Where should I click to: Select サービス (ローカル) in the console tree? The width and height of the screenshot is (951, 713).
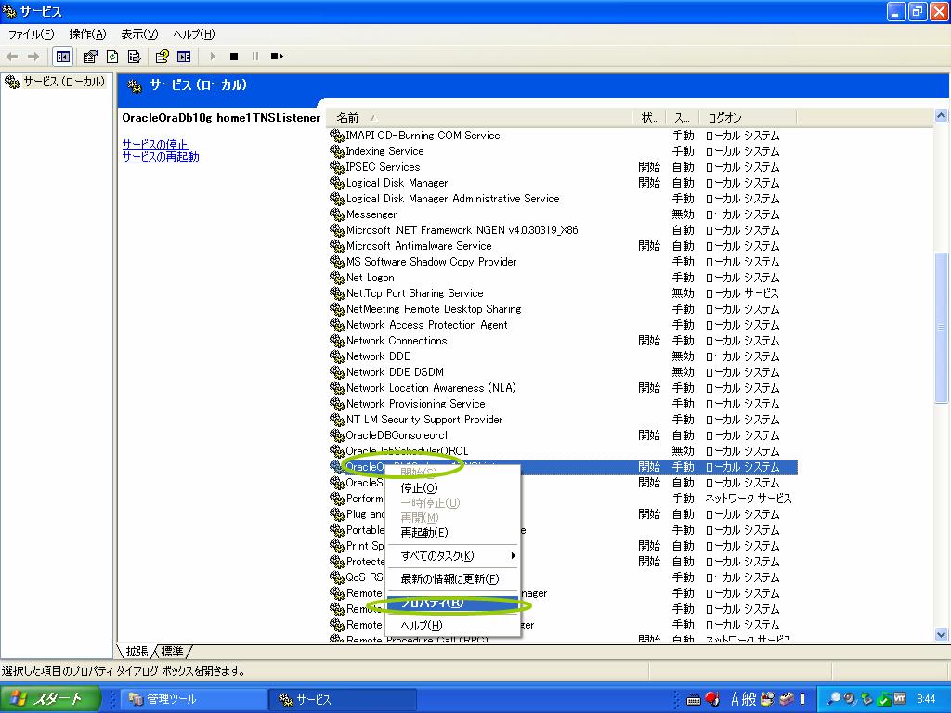click(64, 82)
